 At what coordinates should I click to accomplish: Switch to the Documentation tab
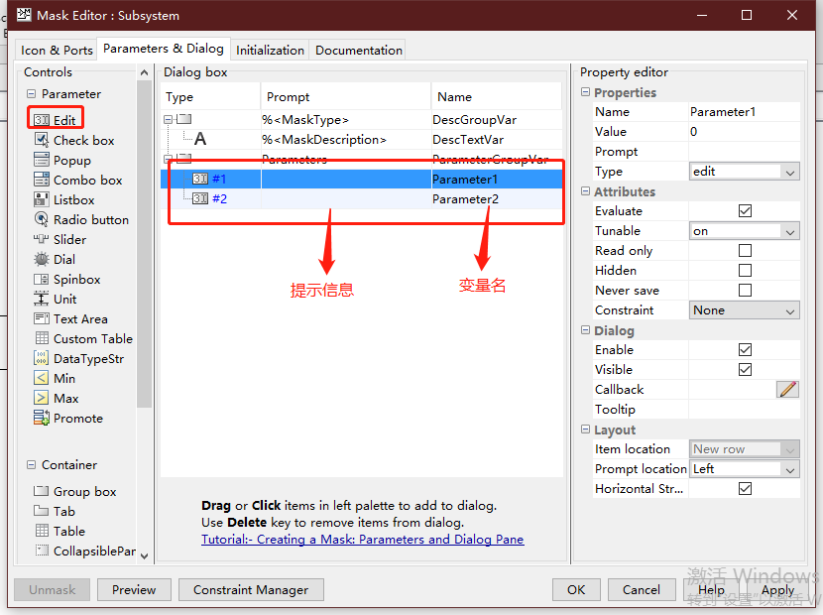click(359, 50)
